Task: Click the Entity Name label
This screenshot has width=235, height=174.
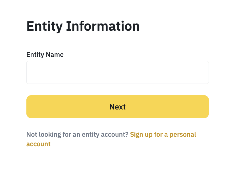Action: coord(45,54)
